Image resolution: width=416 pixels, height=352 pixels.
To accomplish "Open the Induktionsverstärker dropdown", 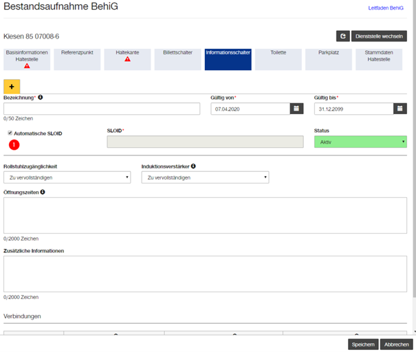I will tap(205, 177).
